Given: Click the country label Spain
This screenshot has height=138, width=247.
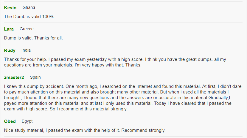Looking at the screenshot, I should click(x=35, y=77).
